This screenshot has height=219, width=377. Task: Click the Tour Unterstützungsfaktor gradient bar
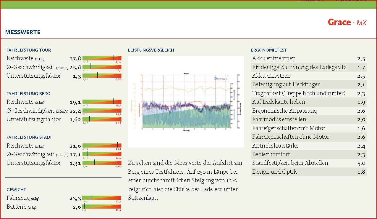[102, 76]
